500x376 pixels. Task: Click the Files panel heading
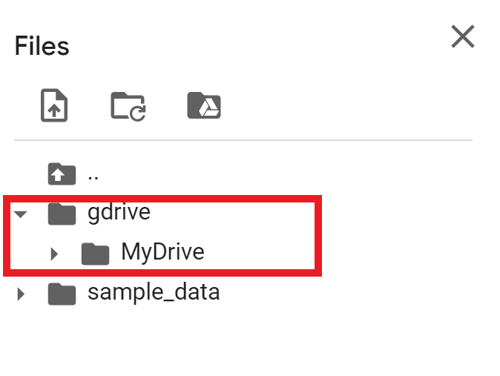42,46
